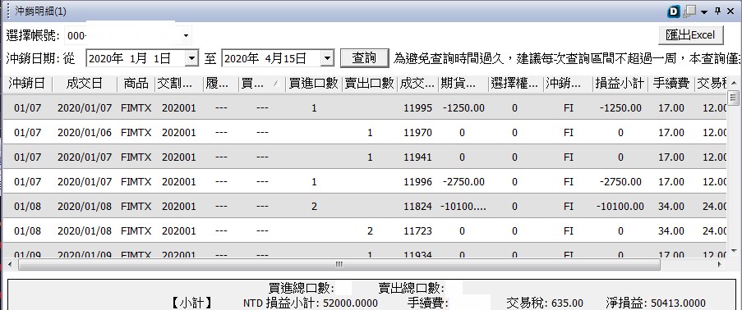
Task: Click the vertical scrollbar up arrow
Action: (x=734, y=84)
